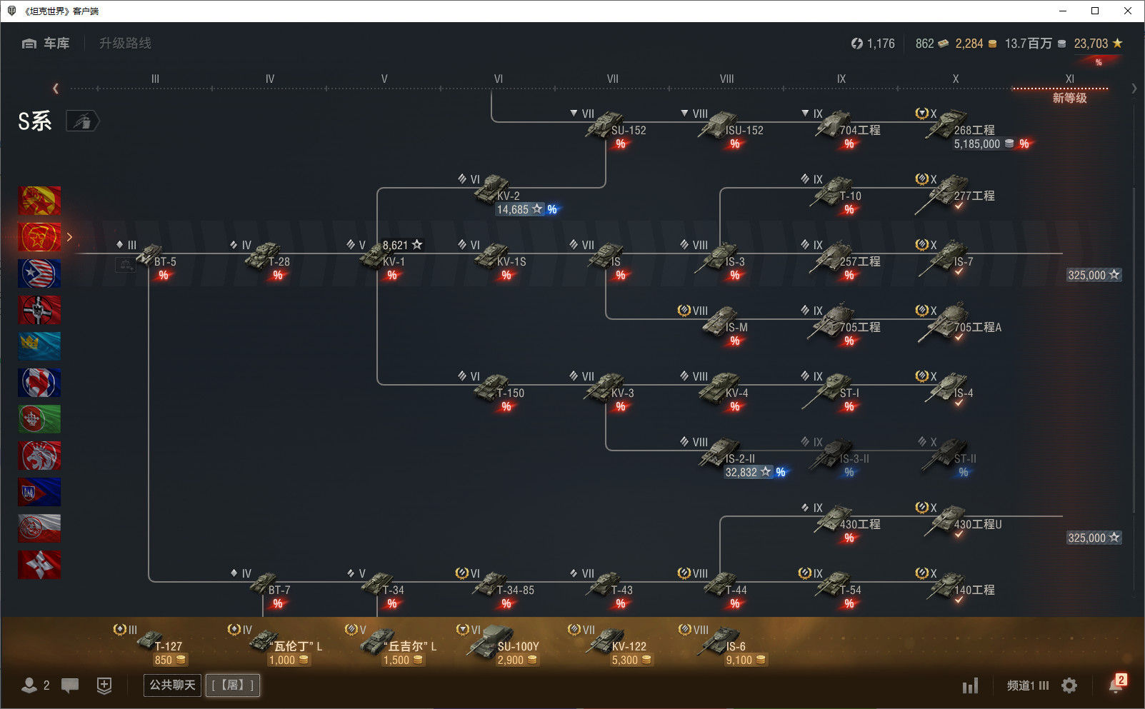Click the BT-5 tier III tank

[x=149, y=255]
